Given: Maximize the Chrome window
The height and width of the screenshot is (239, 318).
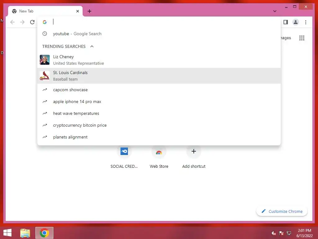Looking at the screenshot, I should 295,7.
